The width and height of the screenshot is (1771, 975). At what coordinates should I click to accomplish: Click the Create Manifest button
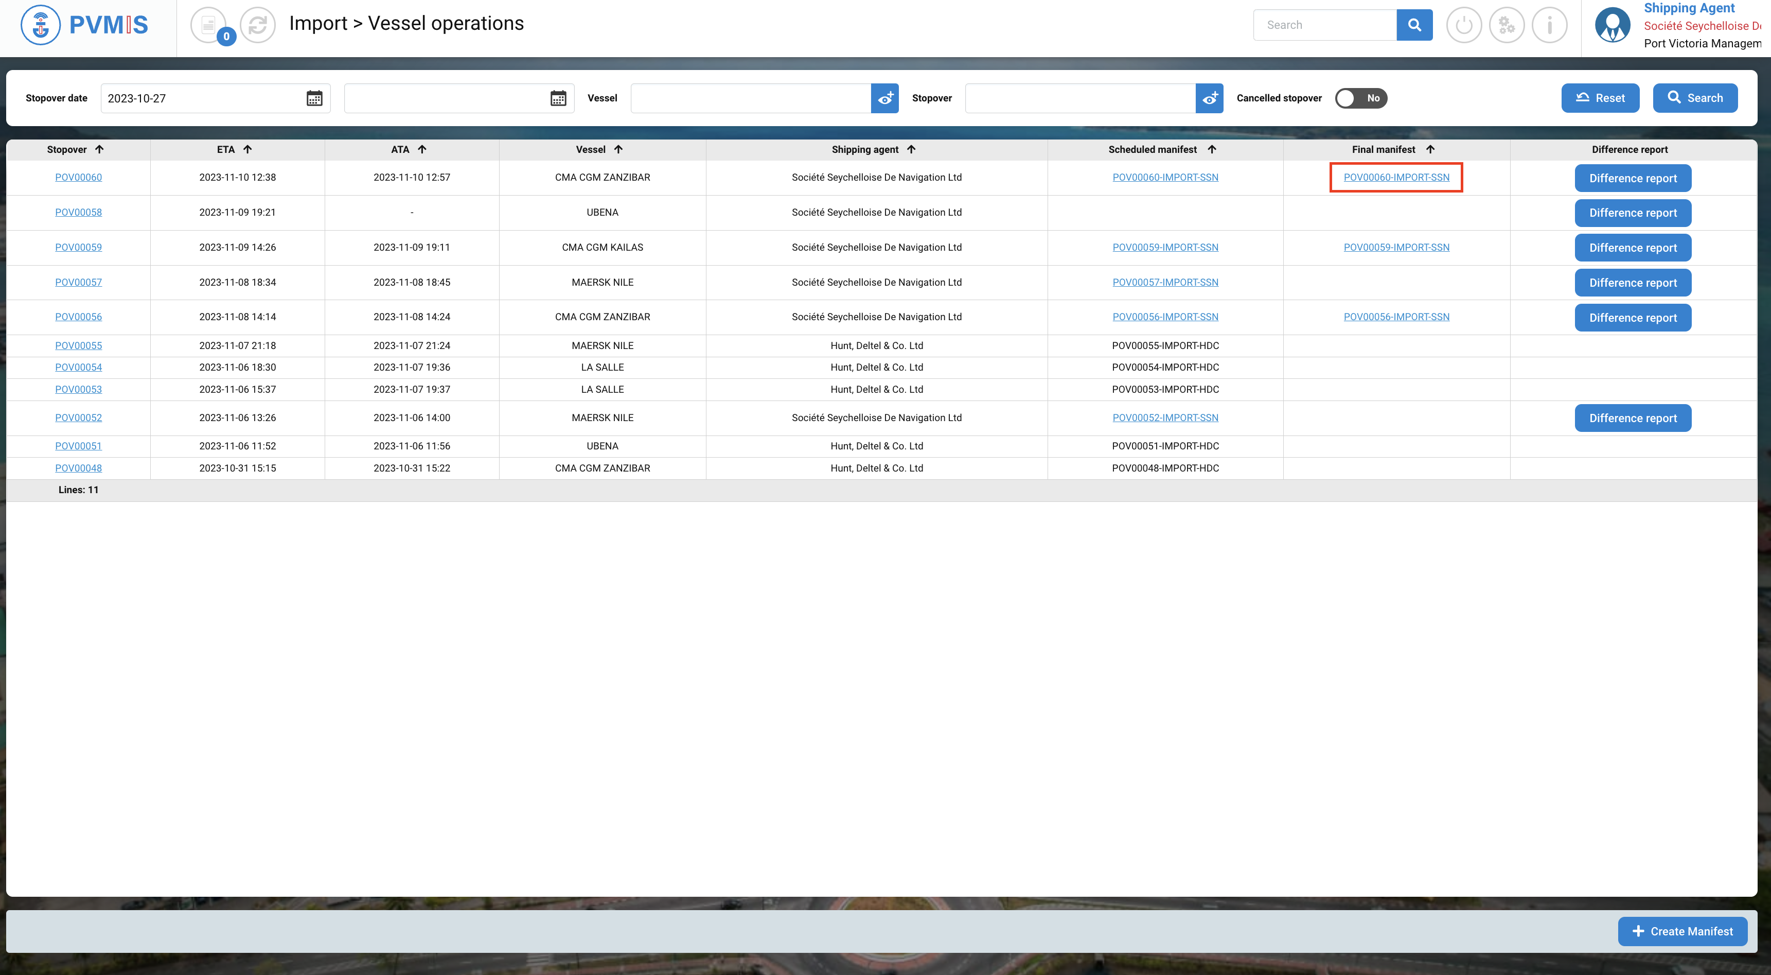point(1681,931)
